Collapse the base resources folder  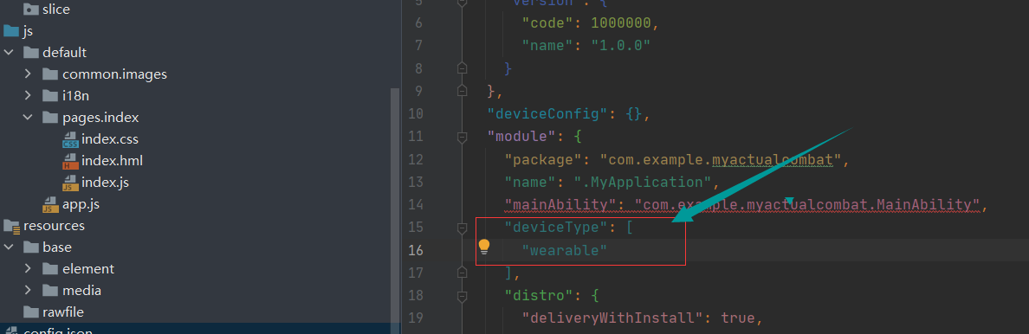[x=9, y=247]
